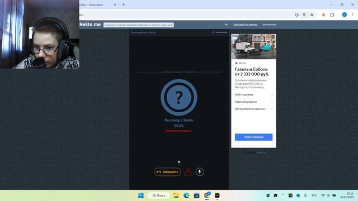The width and height of the screenshot is (358, 201).
Task: Click the white announcement banner near Nekto.me logo
Action: [139, 25]
